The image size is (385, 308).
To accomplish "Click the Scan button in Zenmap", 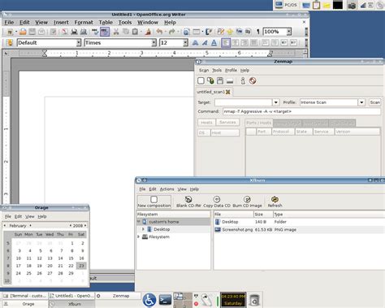I will (375, 102).
